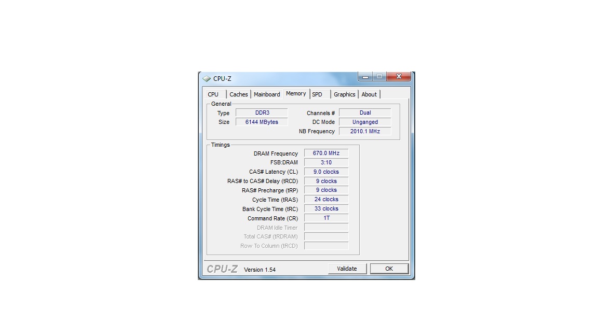Select the Mainboard tab
The image size is (598, 336).
[267, 94]
